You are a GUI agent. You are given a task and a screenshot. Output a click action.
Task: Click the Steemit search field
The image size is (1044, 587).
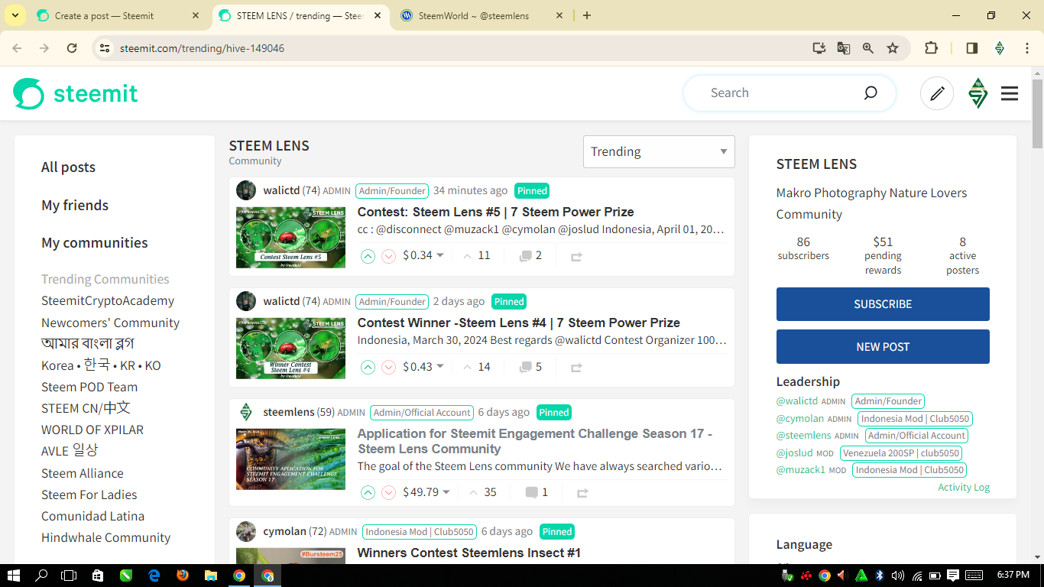(789, 93)
